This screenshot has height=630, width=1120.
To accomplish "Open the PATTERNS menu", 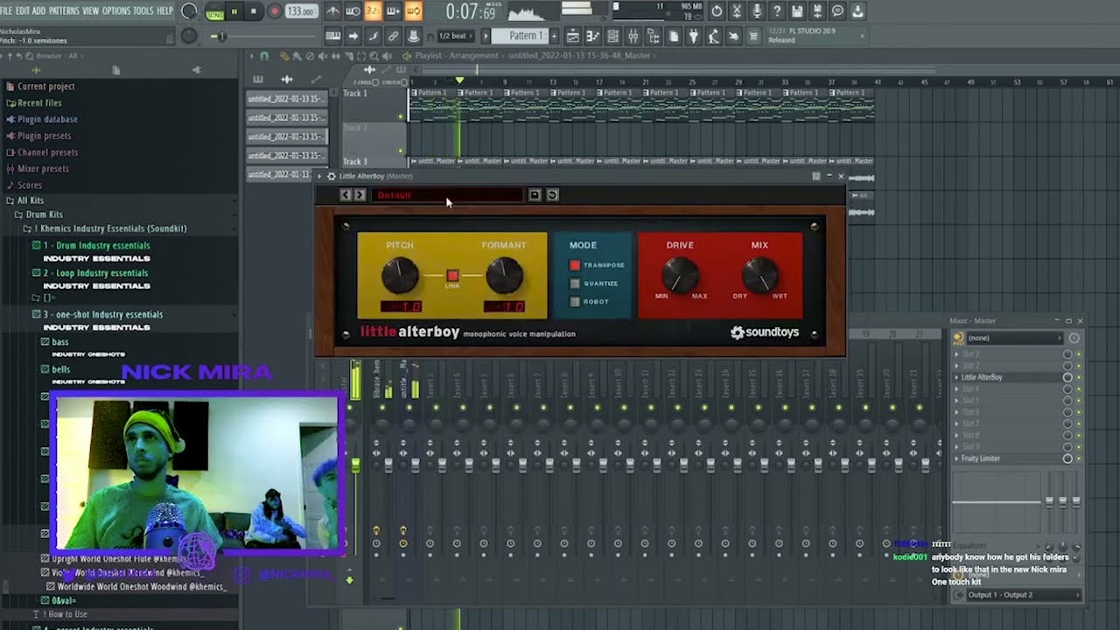I will coord(64,10).
